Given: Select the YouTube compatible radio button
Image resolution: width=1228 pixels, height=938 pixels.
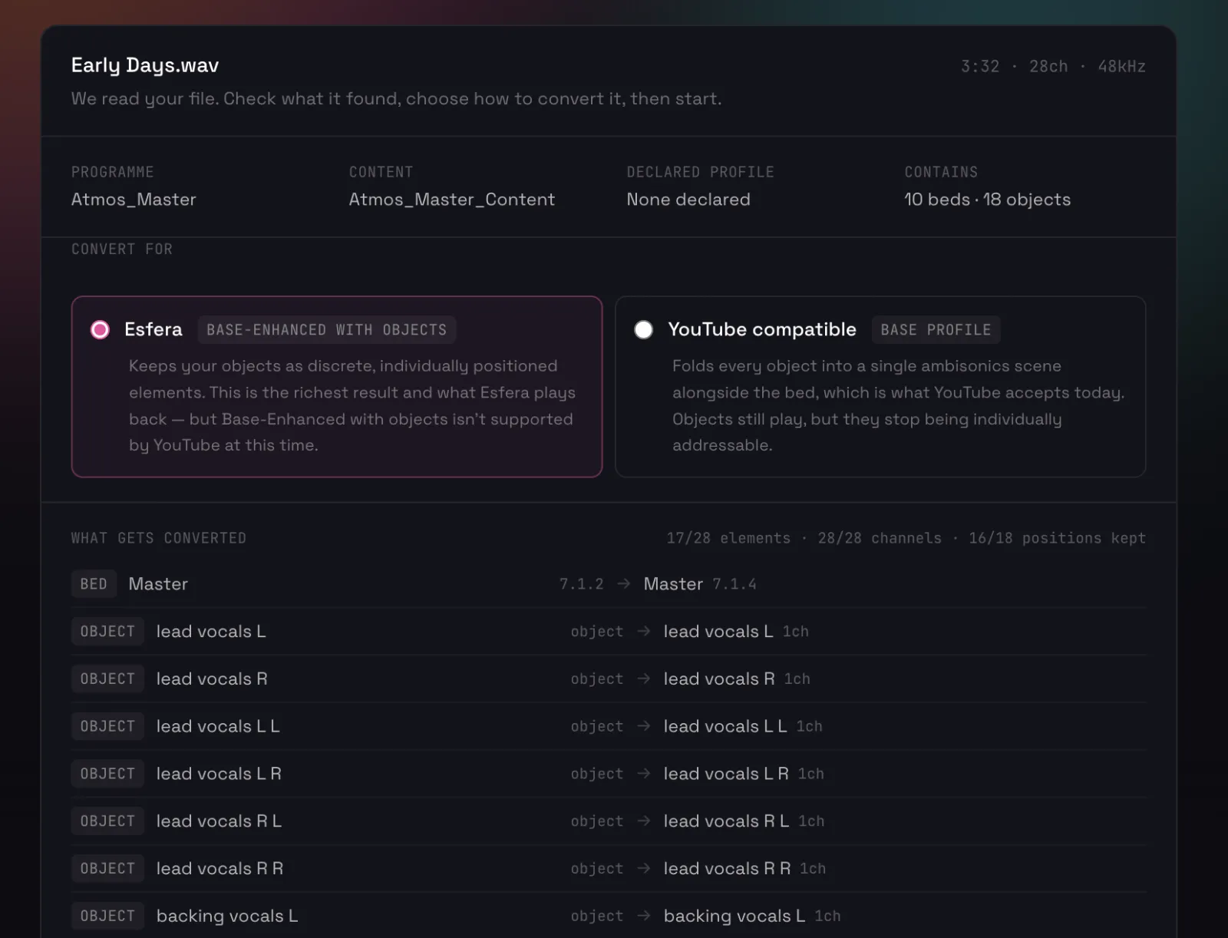Looking at the screenshot, I should [643, 329].
